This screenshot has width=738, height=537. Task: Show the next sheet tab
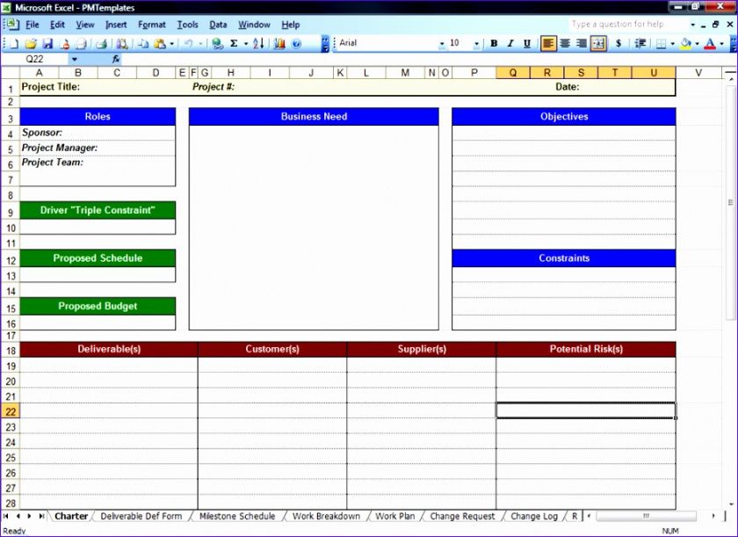click(29, 516)
